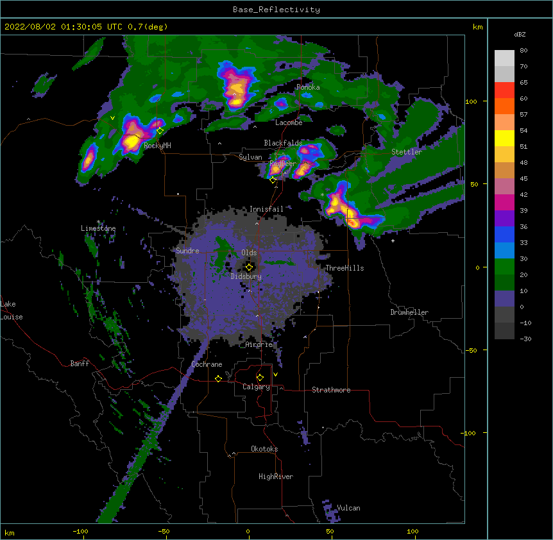
Task: Click the 80 value on the dBZ scale
Action: click(523, 51)
